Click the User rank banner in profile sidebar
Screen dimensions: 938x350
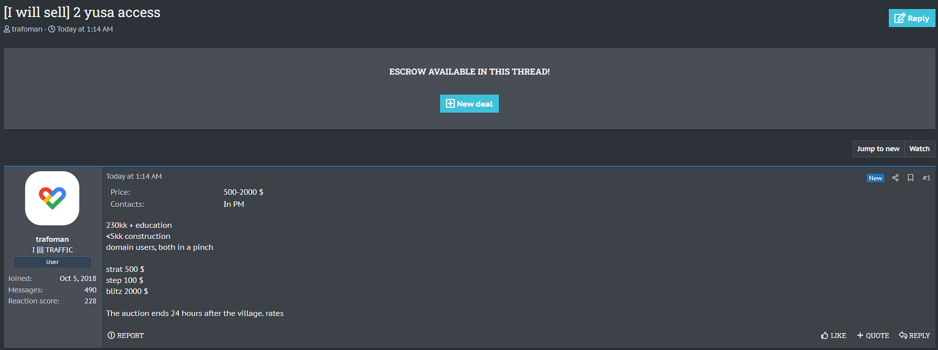(52, 262)
